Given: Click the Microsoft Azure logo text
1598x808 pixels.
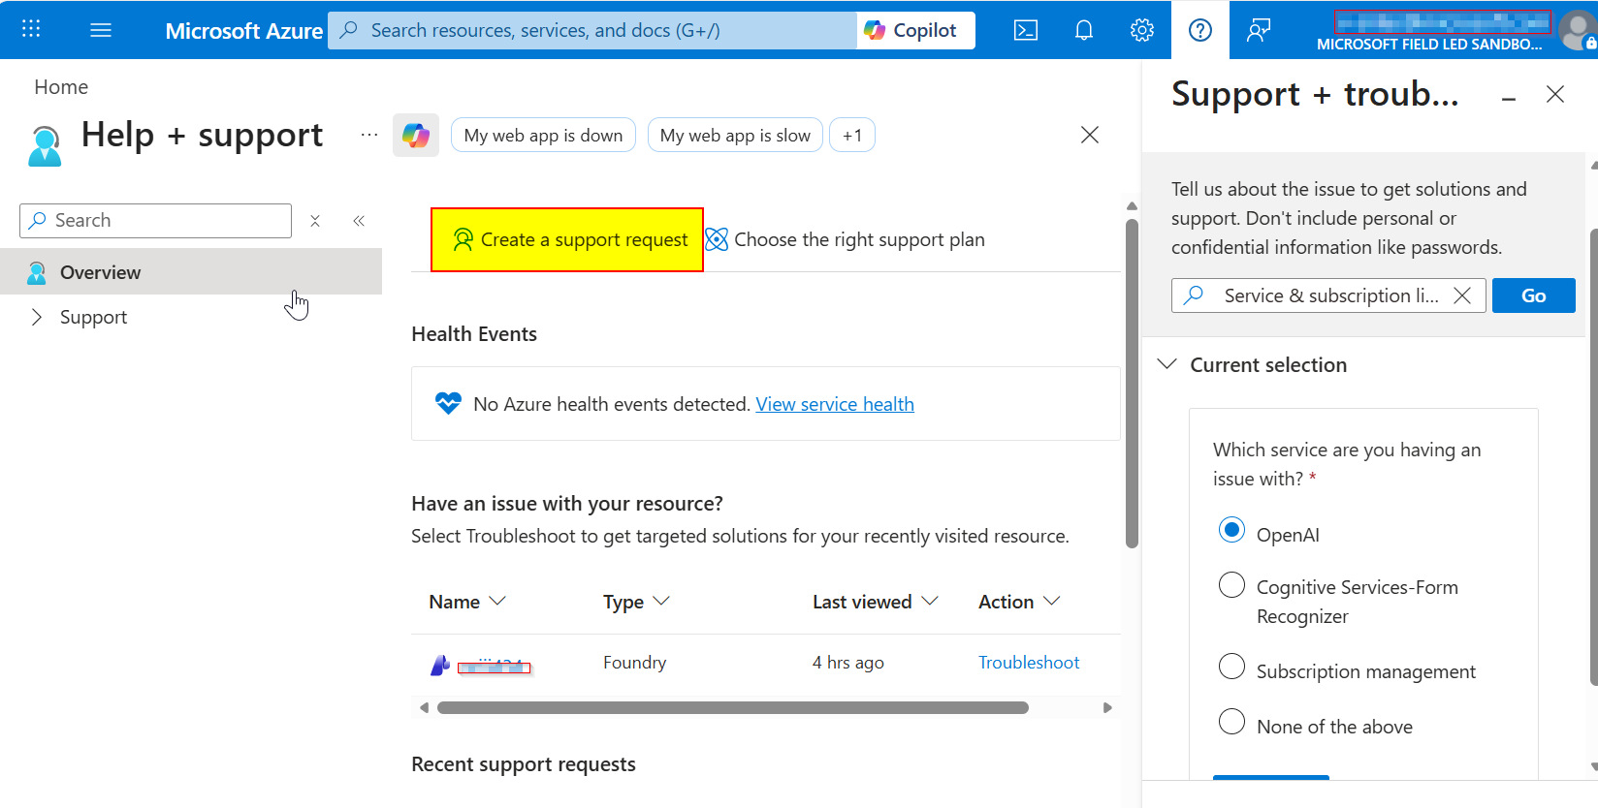Looking at the screenshot, I should [x=243, y=31].
